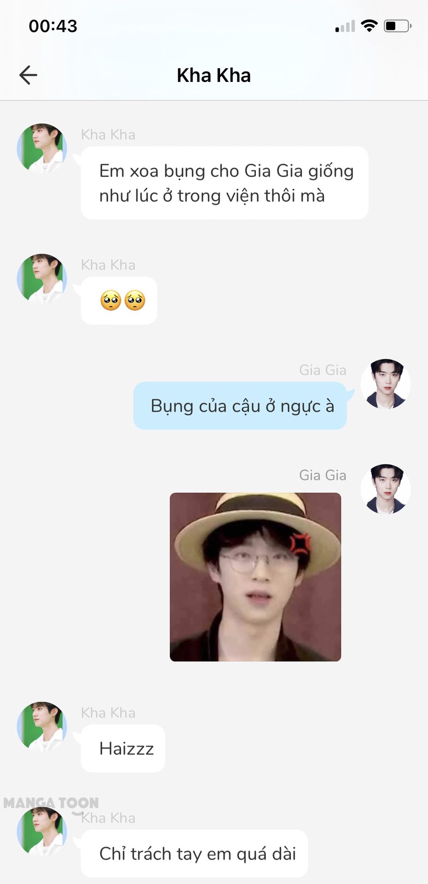Image resolution: width=428 pixels, height=884 pixels.
Task: Tap the cellular signal bars icon
Action: pyautogui.click(x=345, y=26)
